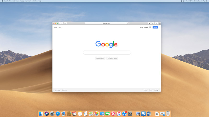Viewport: 209px width, 117px height.
Task: Click the Google logo
Action: click(107, 44)
